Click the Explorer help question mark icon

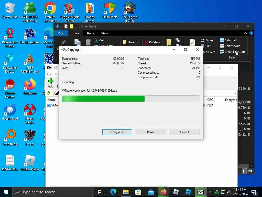coord(251,33)
